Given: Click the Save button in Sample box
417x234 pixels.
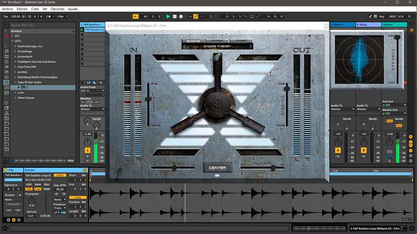Looking at the screenshot, I should [x=38, y=184].
